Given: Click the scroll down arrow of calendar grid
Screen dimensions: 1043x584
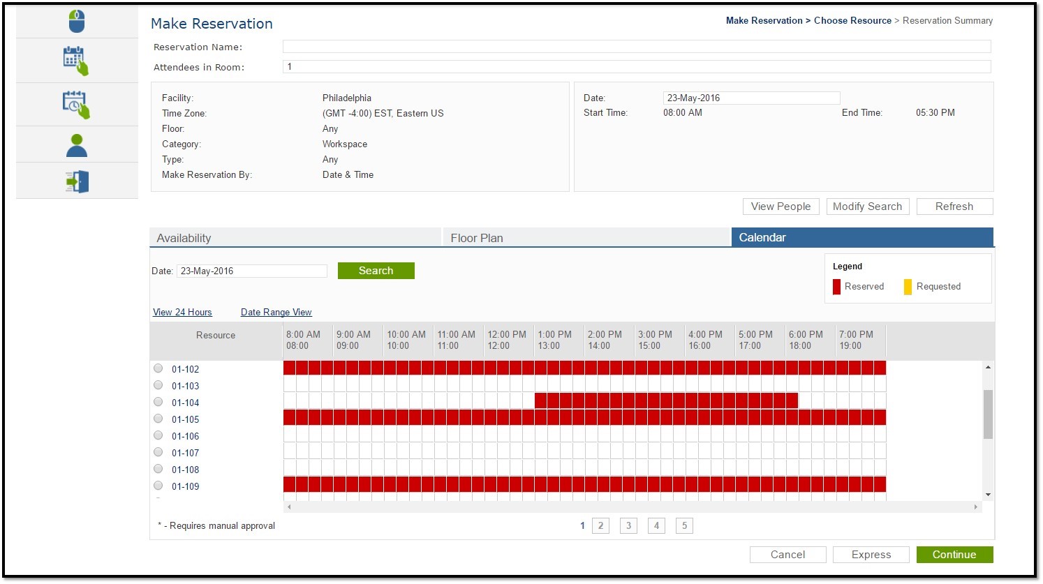Looking at the screenshot, I should point(988,495).
